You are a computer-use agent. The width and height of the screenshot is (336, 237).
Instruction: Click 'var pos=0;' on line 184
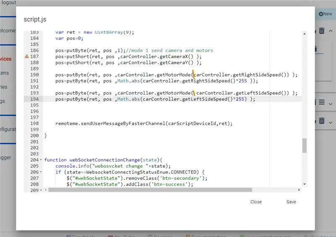tap(69, 38)
